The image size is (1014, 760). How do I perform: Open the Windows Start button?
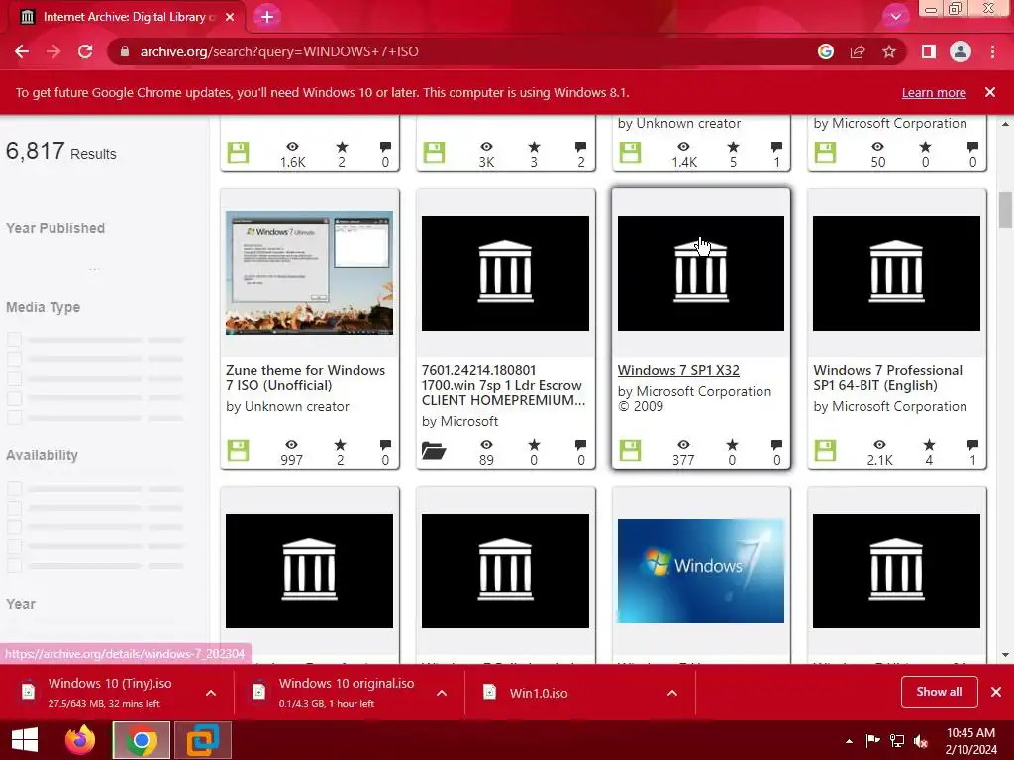(x=25, y=740)
